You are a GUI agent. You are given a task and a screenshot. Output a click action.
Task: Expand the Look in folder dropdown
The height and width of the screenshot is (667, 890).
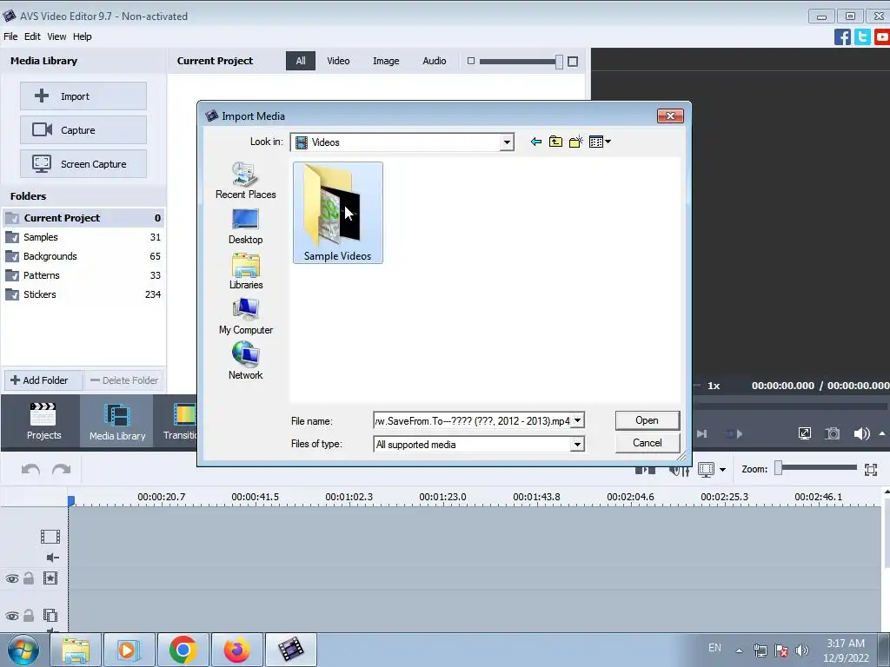507,142
